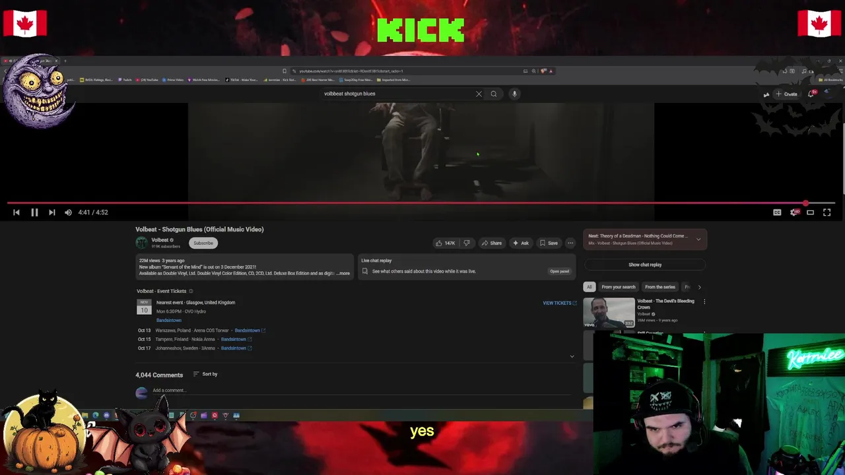The width and height of the screenshot is (845, 475).
Task: Open the live chat replay panel
Action: 560,271
